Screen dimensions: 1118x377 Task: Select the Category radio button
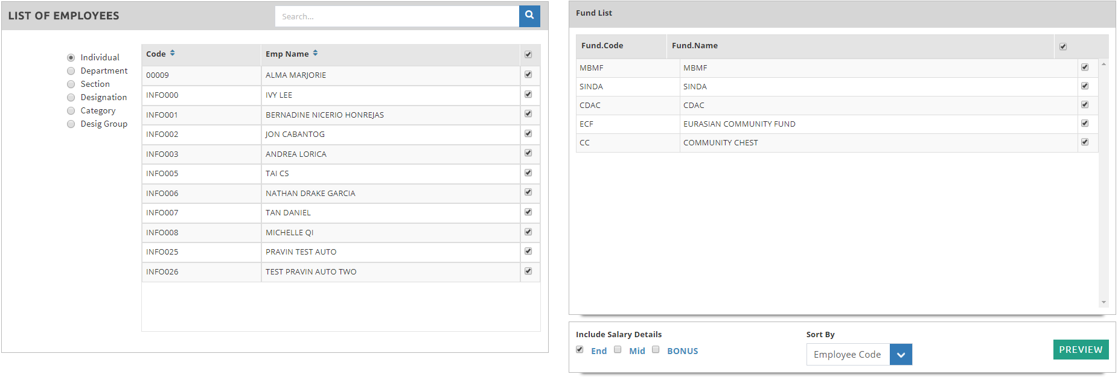[71, 111]
